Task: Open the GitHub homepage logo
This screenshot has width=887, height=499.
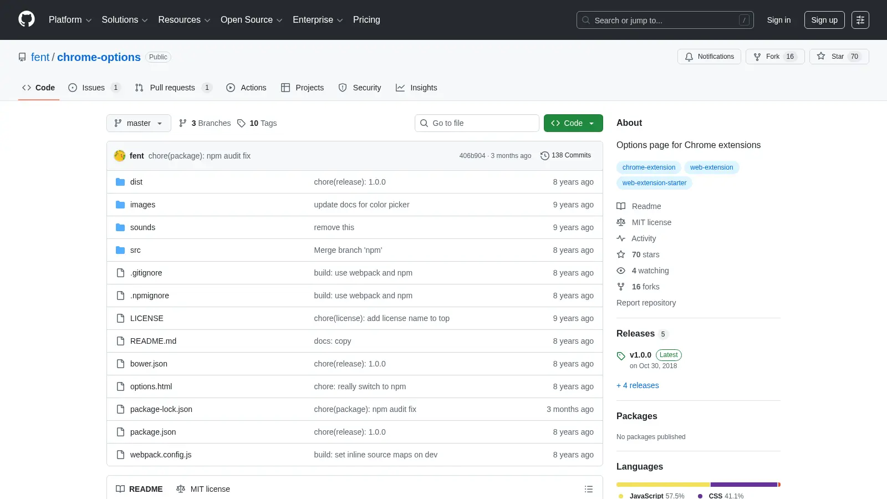Action: (27, 19)
